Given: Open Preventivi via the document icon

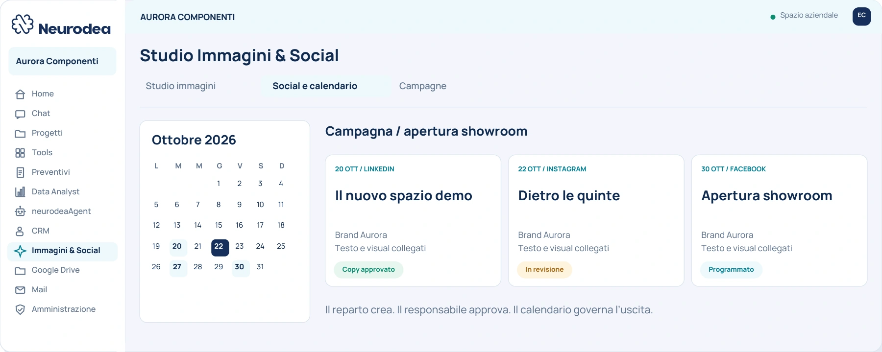Looking at the screenshot, I should pos(20,172).
